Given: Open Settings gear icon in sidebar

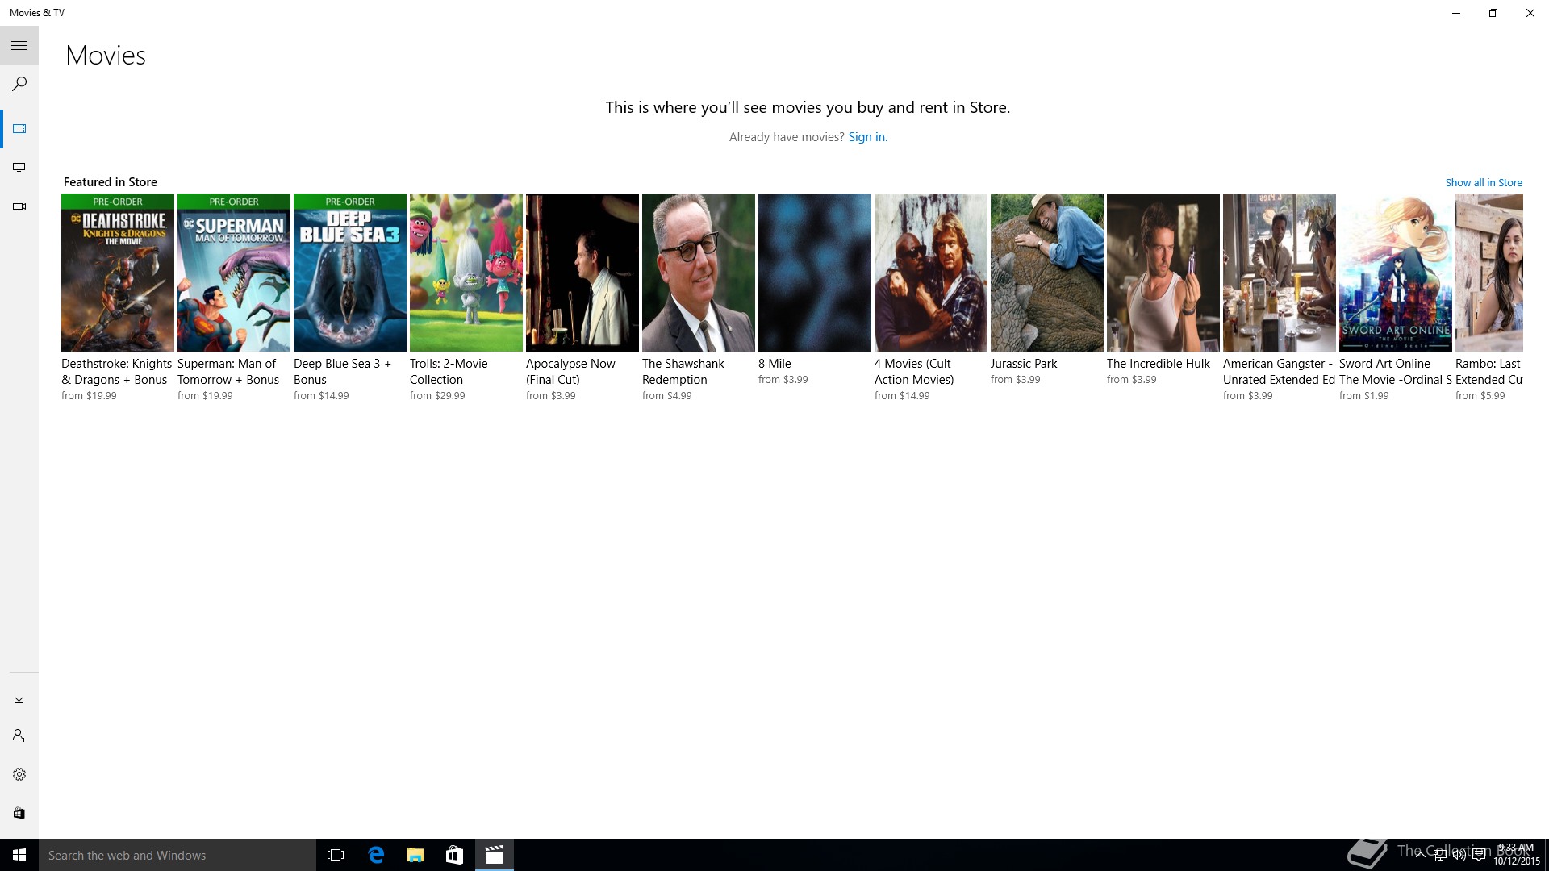Looking at the screenshot, I should pyautogui.click(x=19, y=774).
